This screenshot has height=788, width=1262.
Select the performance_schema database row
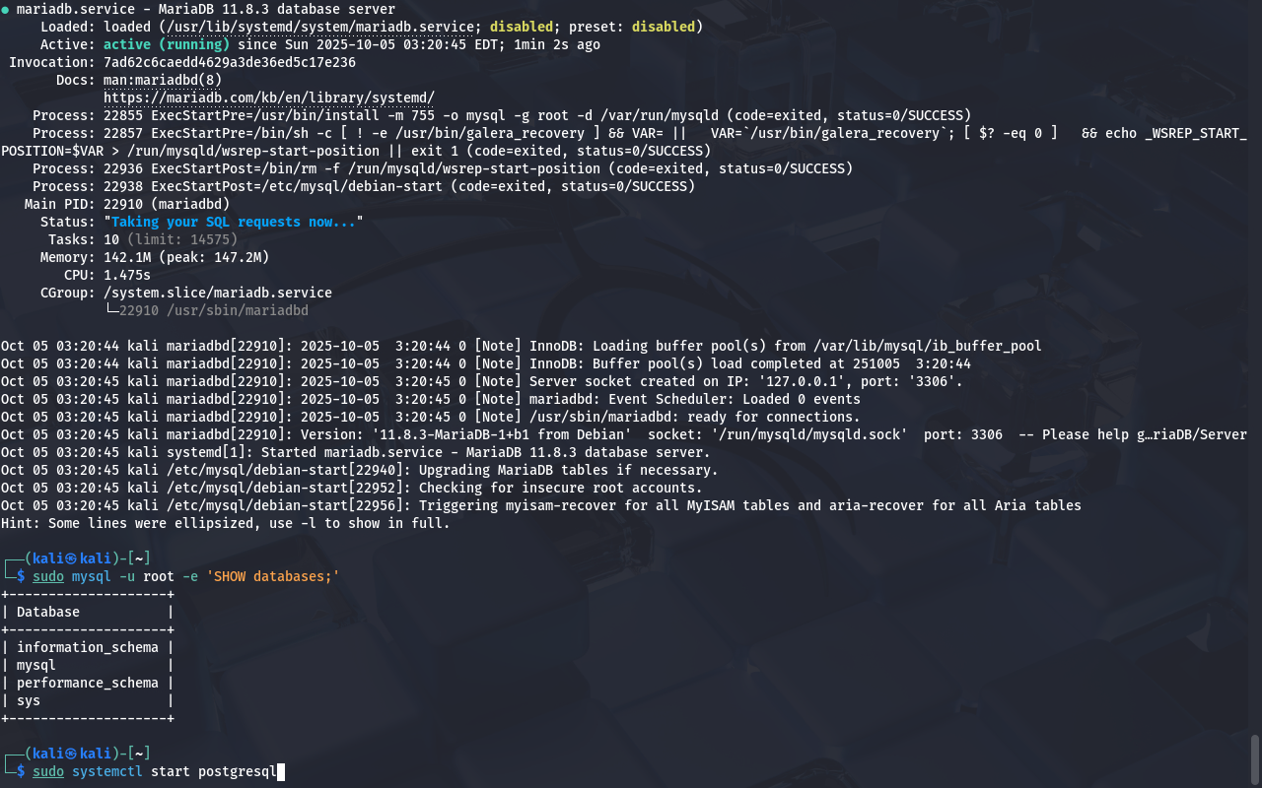click(87, 683)
